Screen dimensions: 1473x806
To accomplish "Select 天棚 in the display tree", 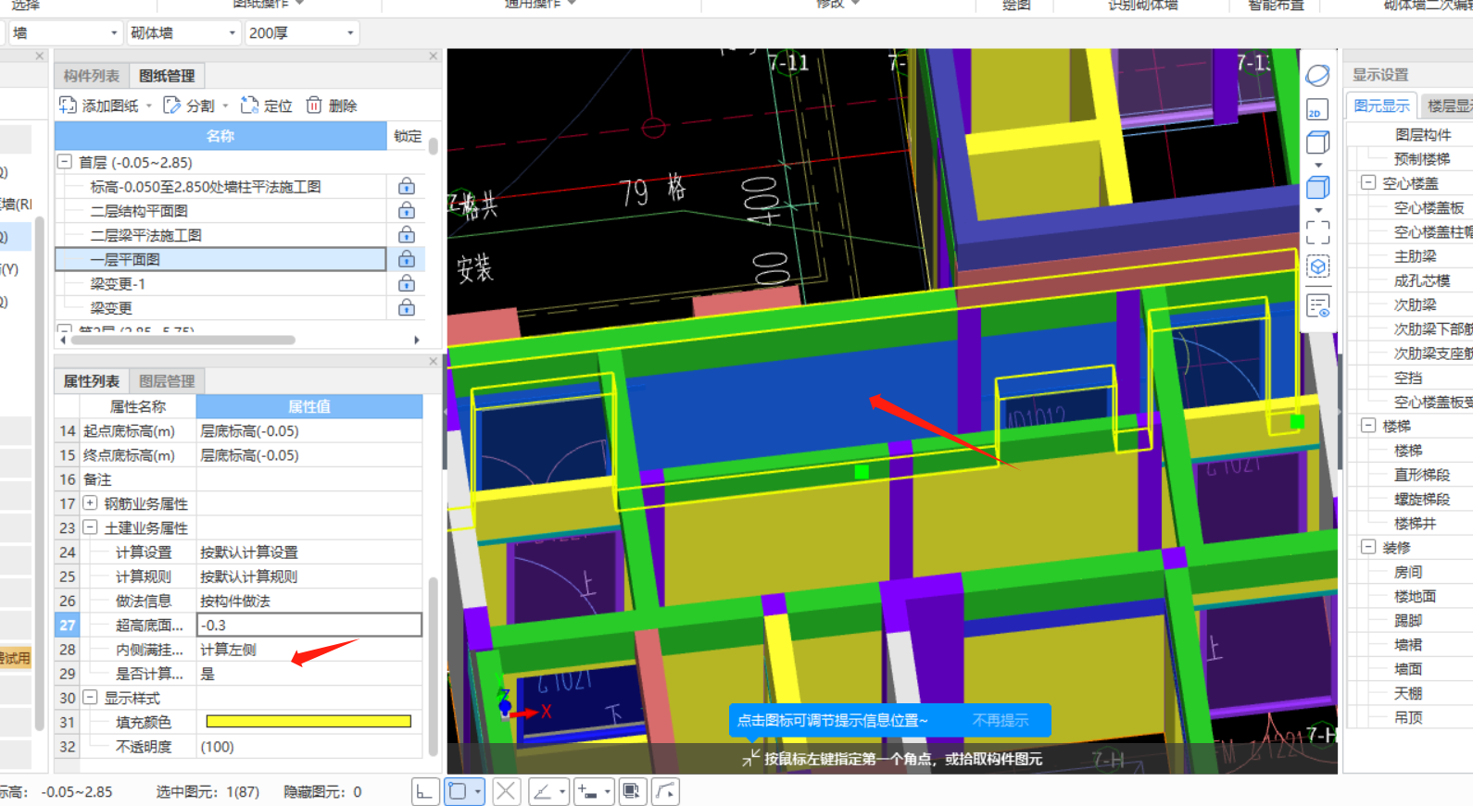I will pyautogui.click(x=1408, y=693).
